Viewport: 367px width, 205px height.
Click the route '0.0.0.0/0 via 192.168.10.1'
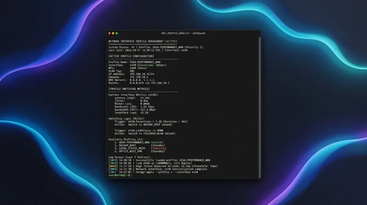149,83
